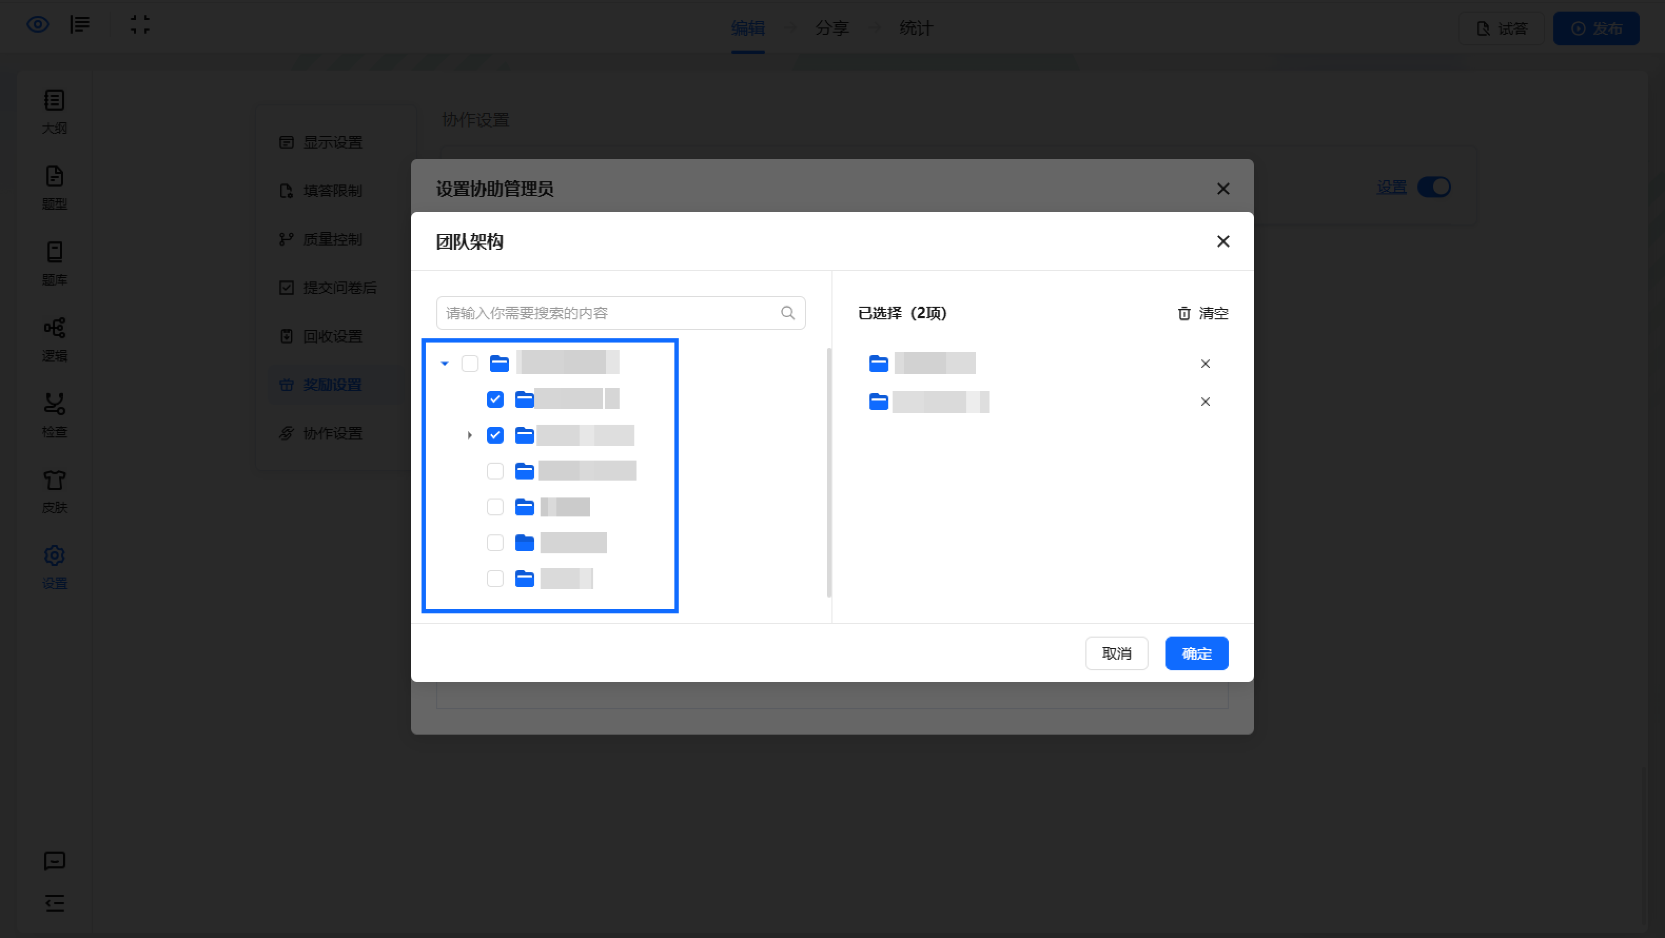Image resolution: width=1665 pixels, height=938 pixels.
Task: Click the exit fullscreen icon
Action: [140, 25]
